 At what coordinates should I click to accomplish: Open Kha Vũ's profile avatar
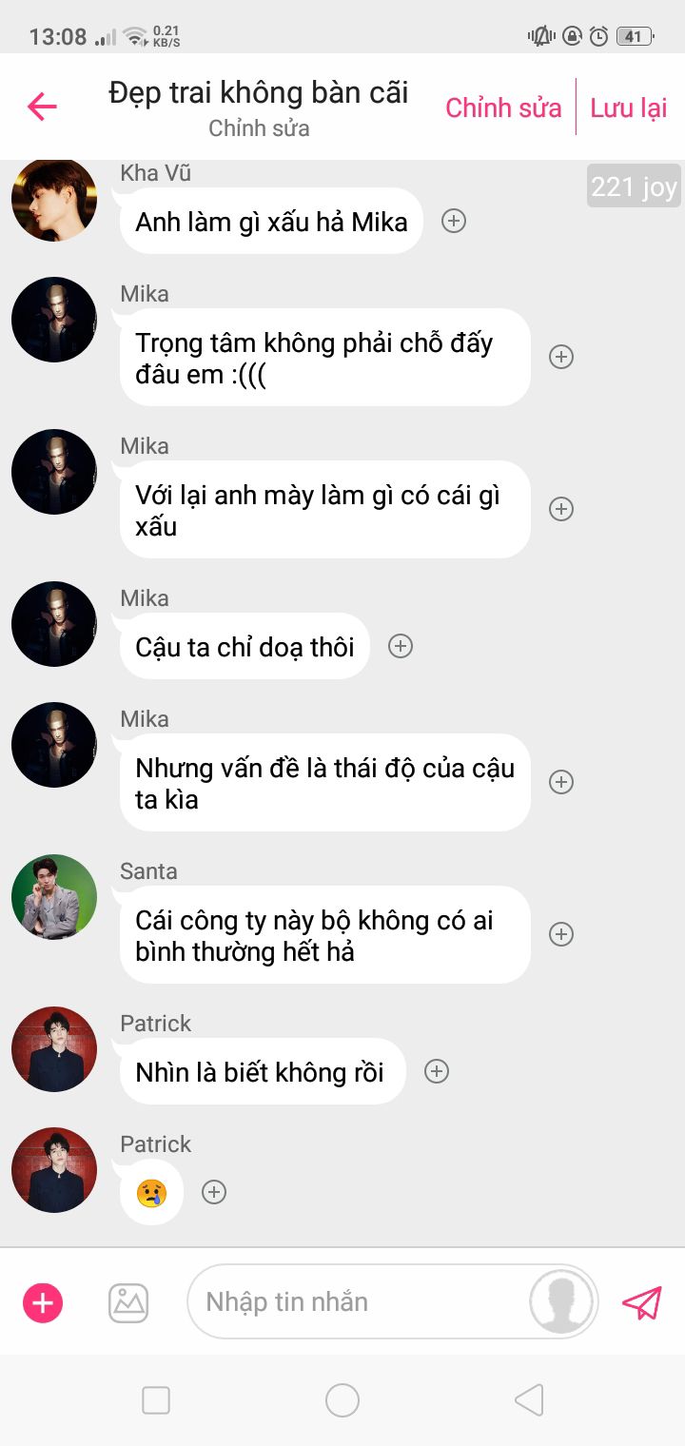click(54, 199)
